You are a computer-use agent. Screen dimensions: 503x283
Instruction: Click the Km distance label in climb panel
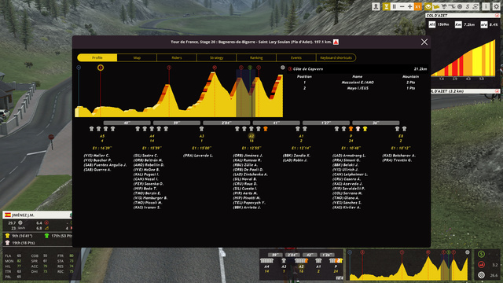[x=458, y=24]
